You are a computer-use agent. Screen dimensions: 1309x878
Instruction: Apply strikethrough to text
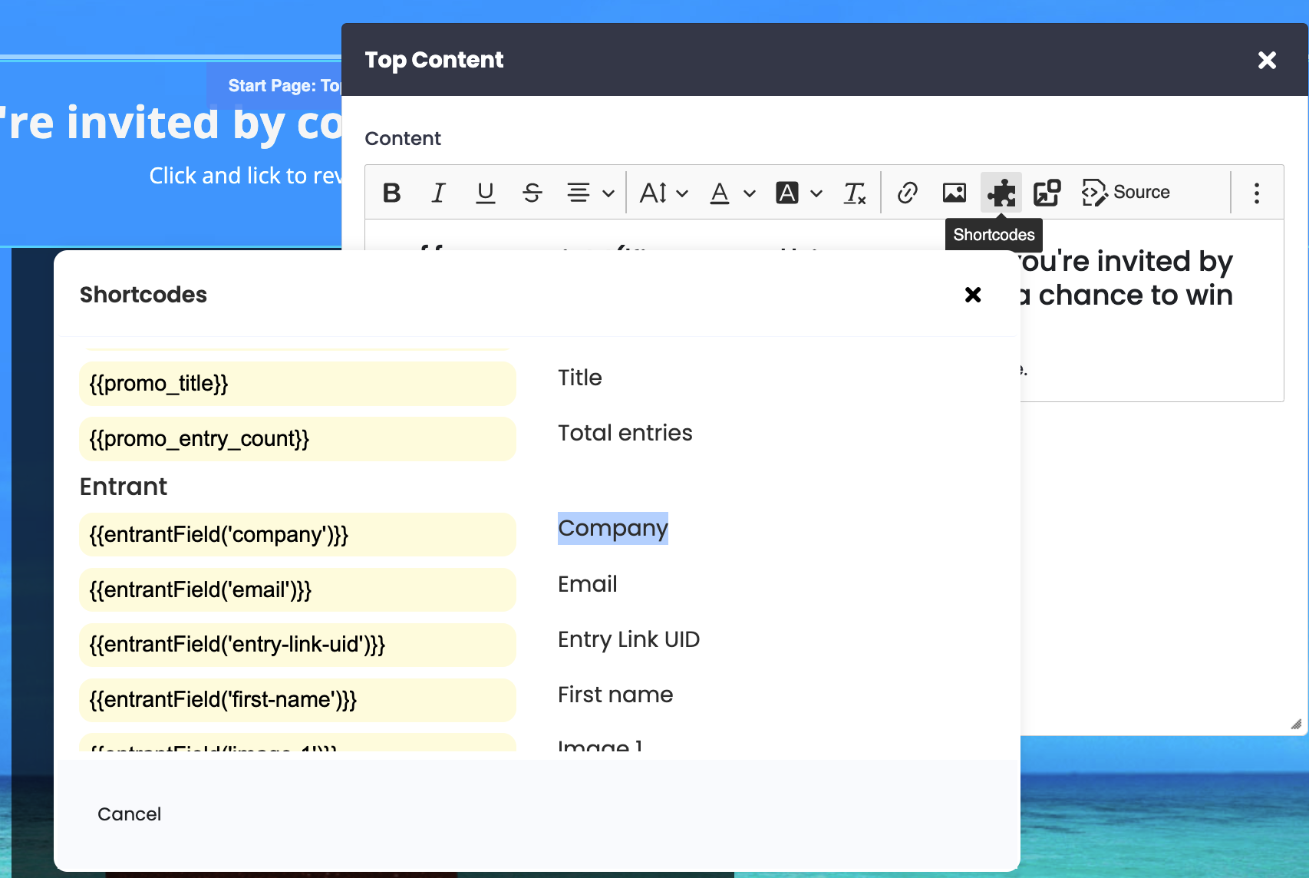[532, 193]
